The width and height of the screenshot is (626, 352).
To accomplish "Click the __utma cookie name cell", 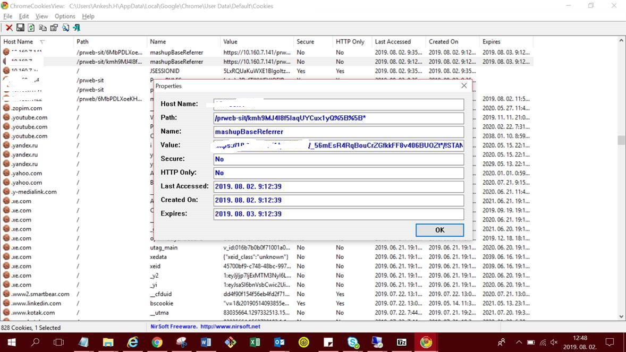I will (159, 313).
